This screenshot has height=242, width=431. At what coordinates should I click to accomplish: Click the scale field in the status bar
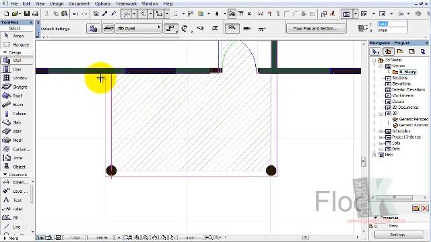75,237
